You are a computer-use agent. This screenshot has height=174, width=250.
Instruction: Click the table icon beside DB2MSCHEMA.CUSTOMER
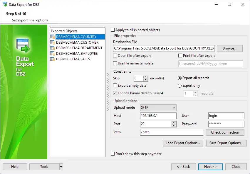point(53,42)
